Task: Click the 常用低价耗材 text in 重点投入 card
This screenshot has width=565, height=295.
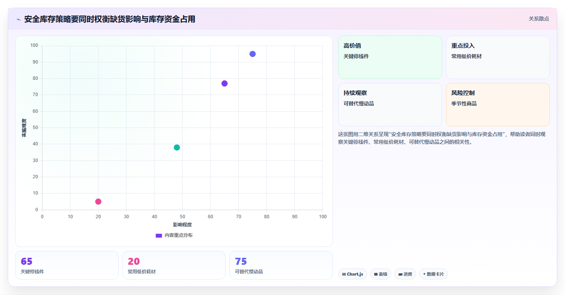Action: click(x=467, y=56)
